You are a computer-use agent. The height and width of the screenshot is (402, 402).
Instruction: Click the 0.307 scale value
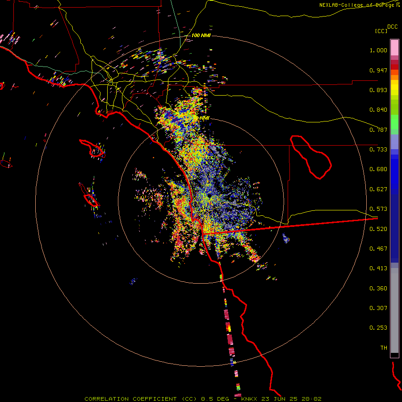378,308
